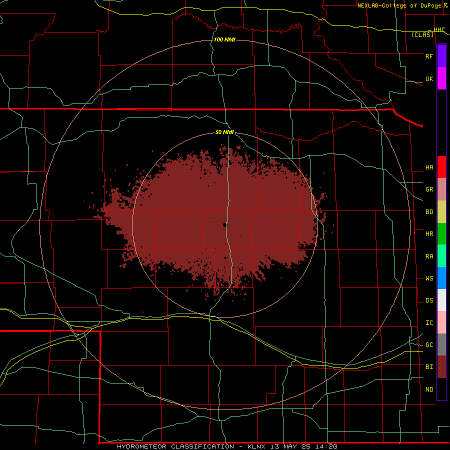Click the 'ND' legend label
The height and width of the screenshot is (450, 450).
tap(429, 389)
